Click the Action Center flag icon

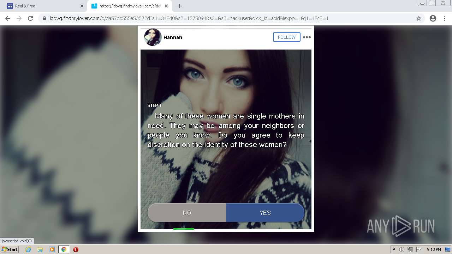point(418,249)
